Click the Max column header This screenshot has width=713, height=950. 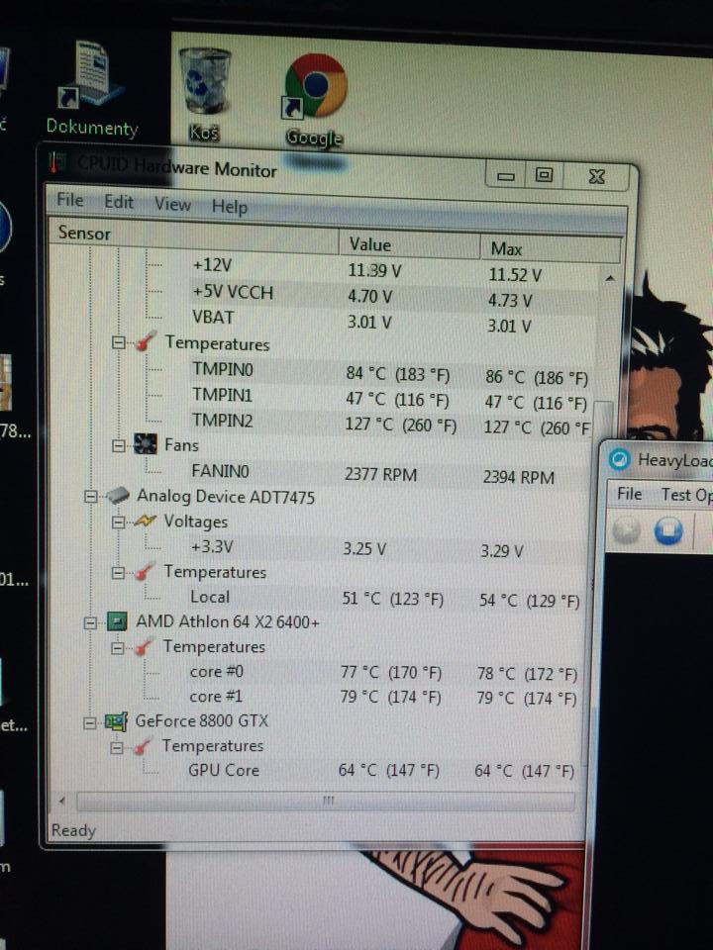[x=551, y=247]
